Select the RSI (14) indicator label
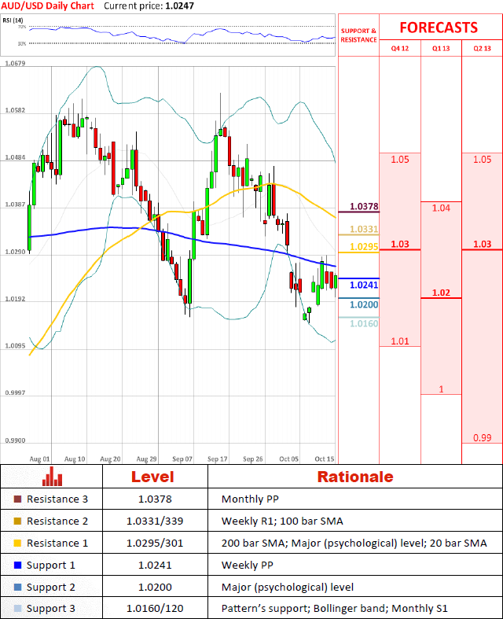The image size is (503, 619). tap(13, 19)
